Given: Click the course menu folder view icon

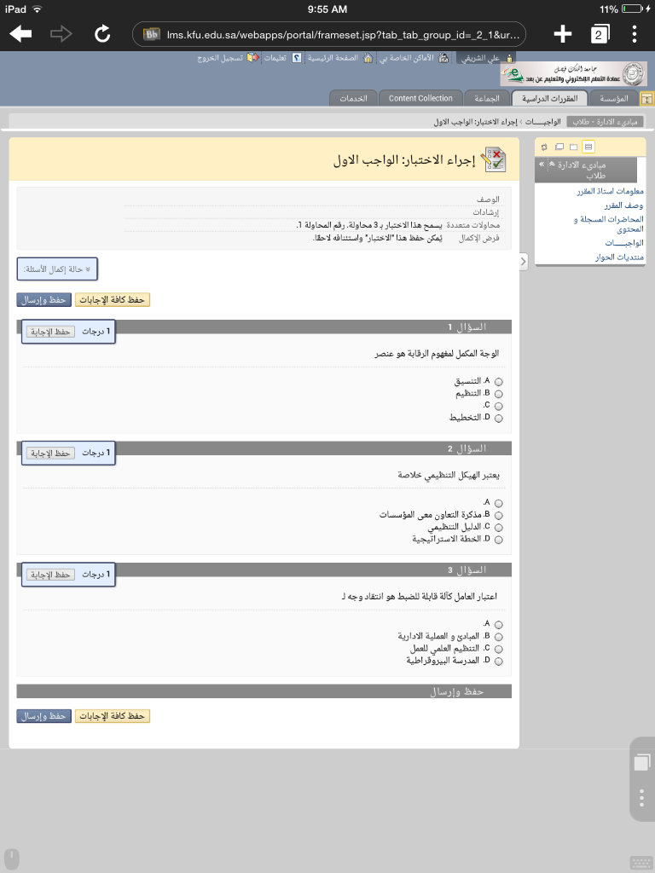Looking at the screenshot, I should point(574,147).
